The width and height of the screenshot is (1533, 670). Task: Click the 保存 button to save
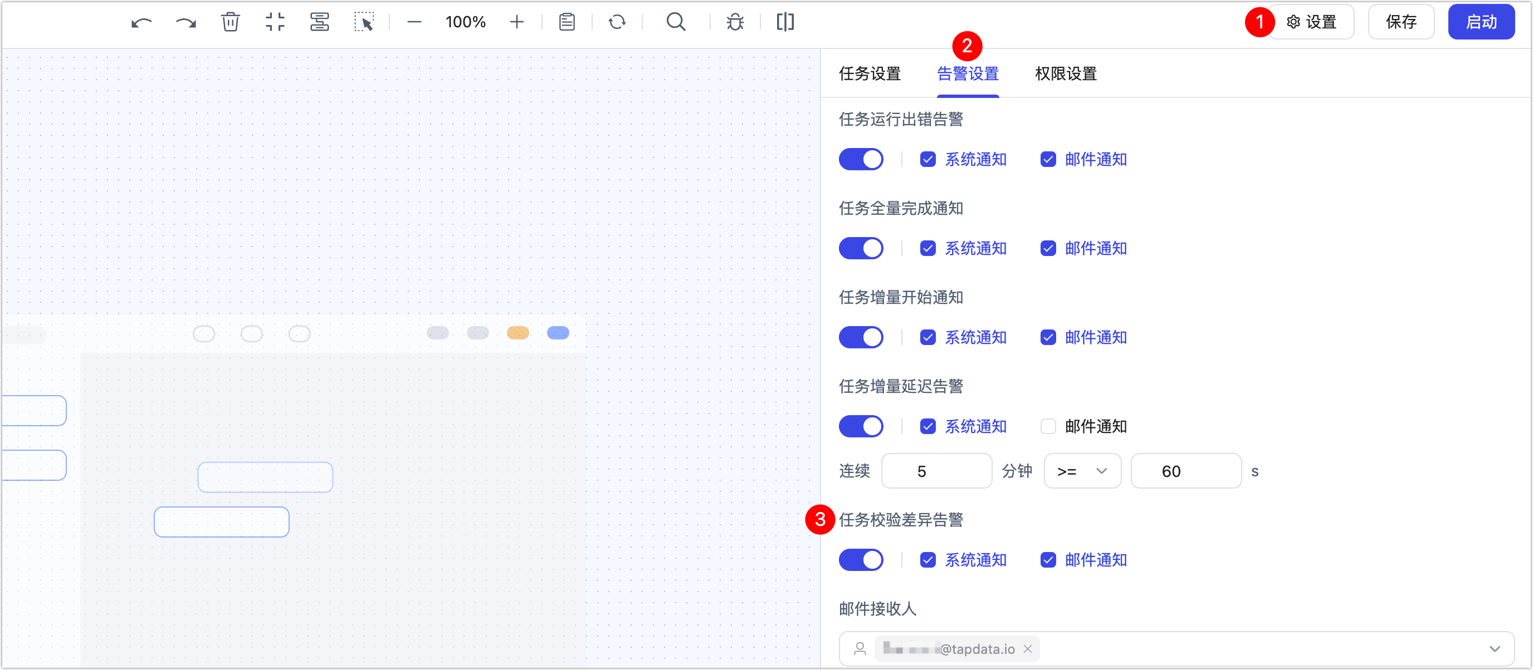tap(1401, 22)
